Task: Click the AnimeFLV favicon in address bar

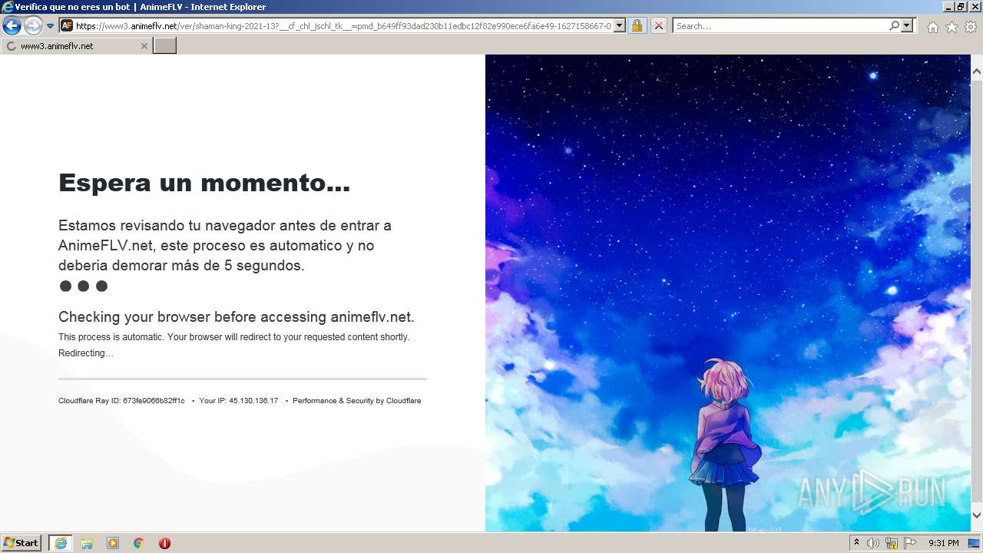Action: pyautogui.click(x=67, y=25)
